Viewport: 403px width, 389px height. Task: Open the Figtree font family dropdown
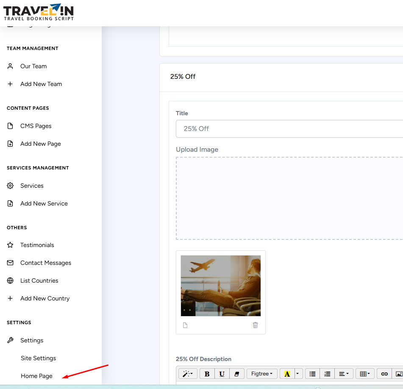pos(262,374)
